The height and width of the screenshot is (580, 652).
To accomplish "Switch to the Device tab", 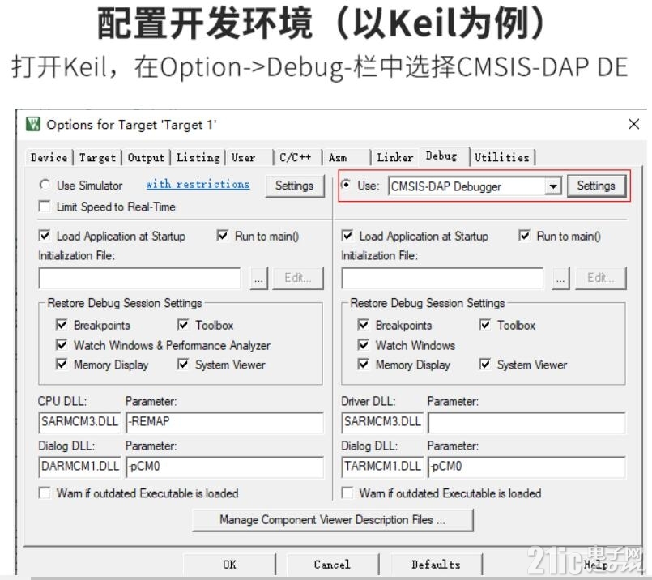I will pyautogui.click(x=49, y=158).
